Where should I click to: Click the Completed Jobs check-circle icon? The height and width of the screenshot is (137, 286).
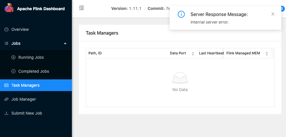[x=13, y=71]
